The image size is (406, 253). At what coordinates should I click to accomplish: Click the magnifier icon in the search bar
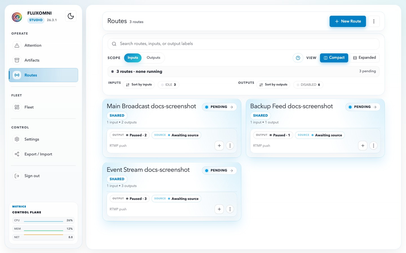pos(114,44)
